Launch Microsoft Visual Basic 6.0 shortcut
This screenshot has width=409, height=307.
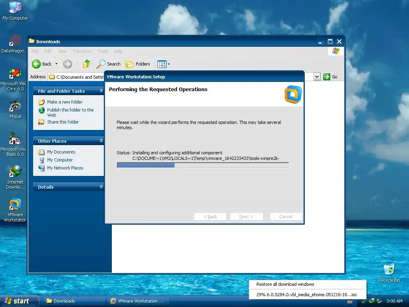[14, 144]
